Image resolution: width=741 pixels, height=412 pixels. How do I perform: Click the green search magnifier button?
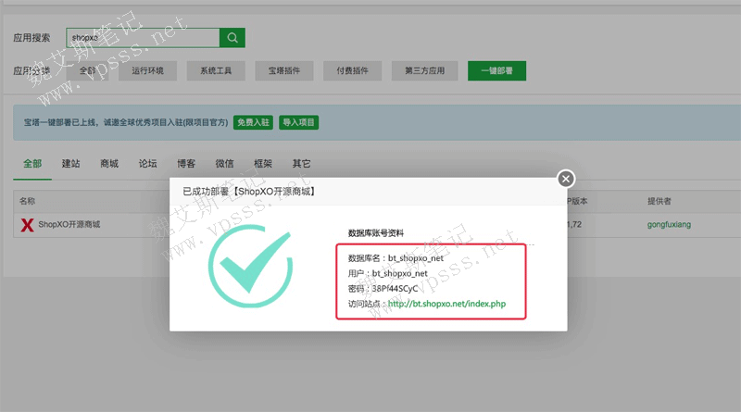(x=232, y=37)
